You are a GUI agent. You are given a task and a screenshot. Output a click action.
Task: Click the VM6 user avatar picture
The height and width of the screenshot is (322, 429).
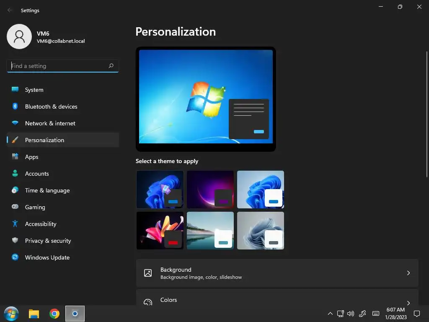19,36
